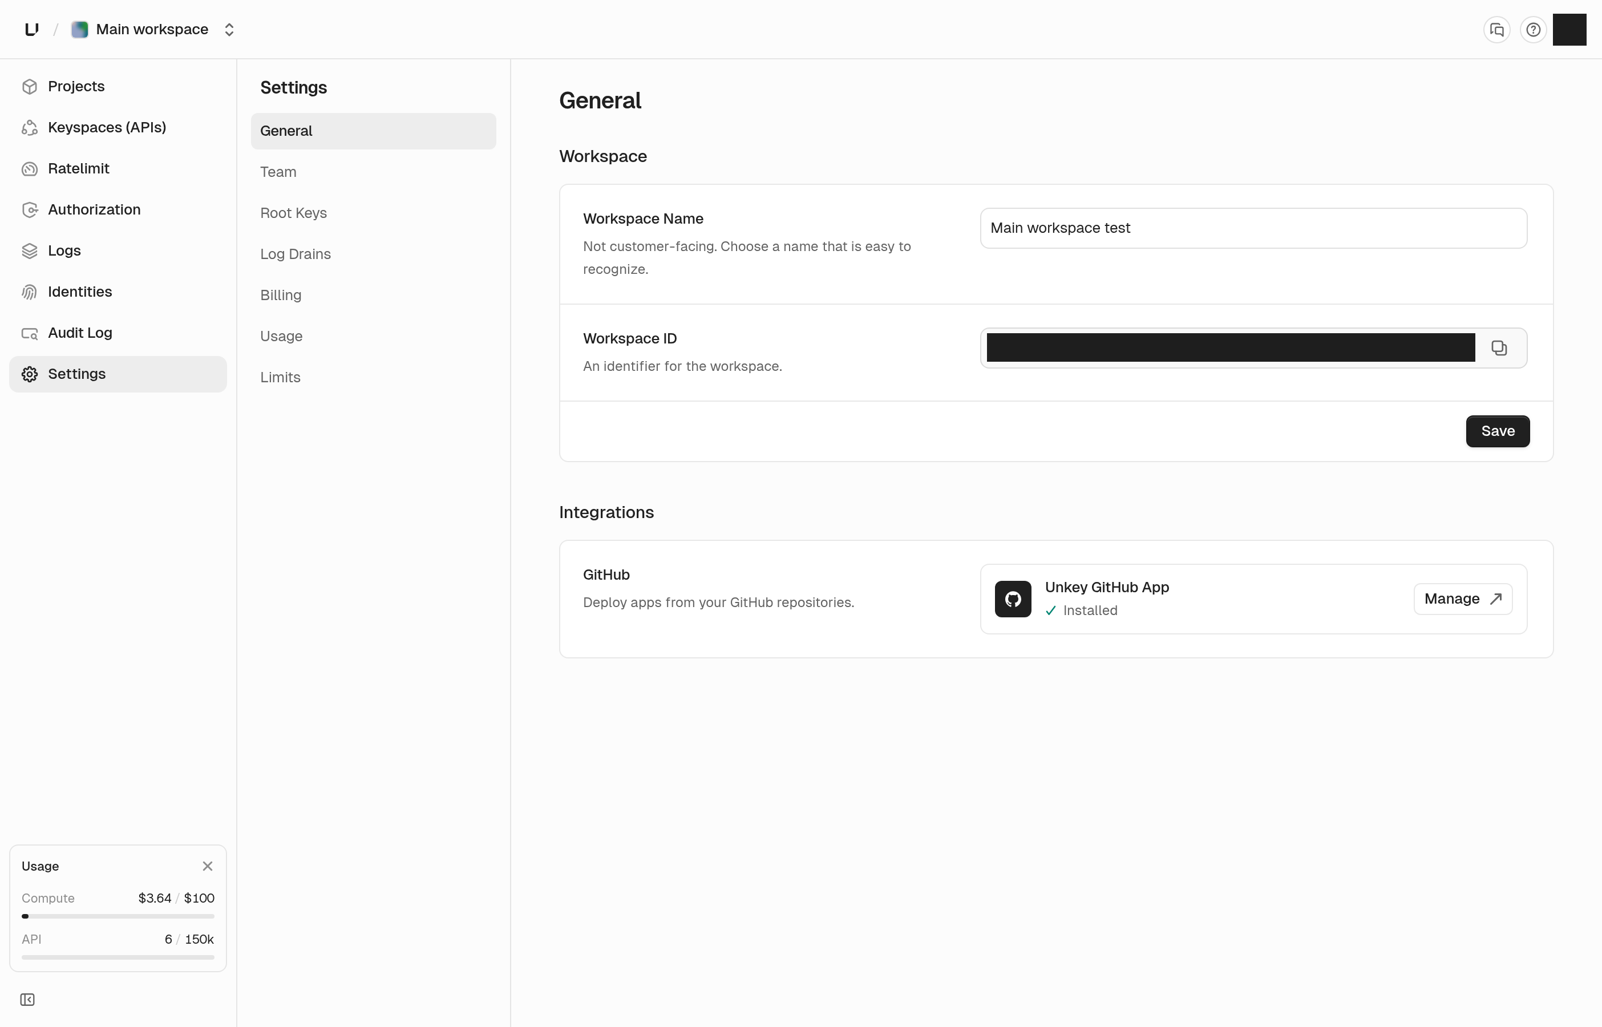Image resolution: width=1602 pixels, height=1027 pixels.
Task: Open the feedback chat icon
Action: click(x=1496, y=30)
